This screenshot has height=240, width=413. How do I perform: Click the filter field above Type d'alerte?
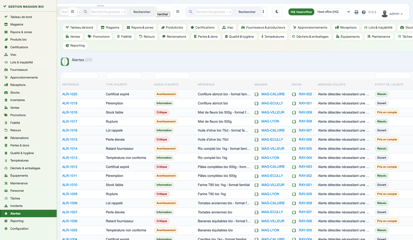(124, 76)
